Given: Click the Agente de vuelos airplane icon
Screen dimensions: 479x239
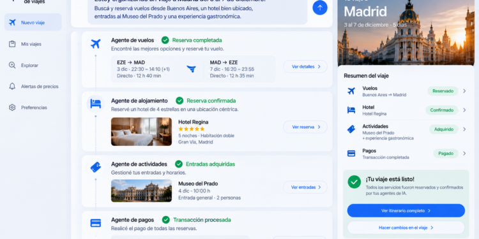Looking at the screenshot, I should coord(96,44).
